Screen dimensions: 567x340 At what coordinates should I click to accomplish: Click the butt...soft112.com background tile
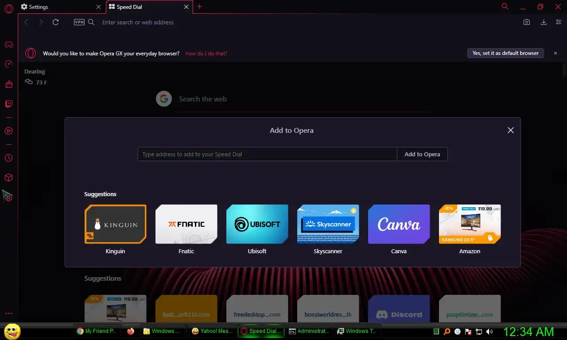click(x=186, y=309)
